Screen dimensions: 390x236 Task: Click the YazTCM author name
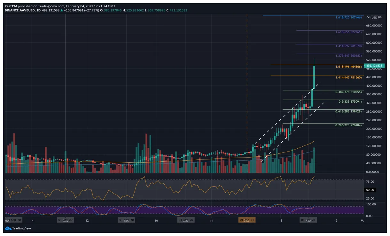click(x=11, y=6)
